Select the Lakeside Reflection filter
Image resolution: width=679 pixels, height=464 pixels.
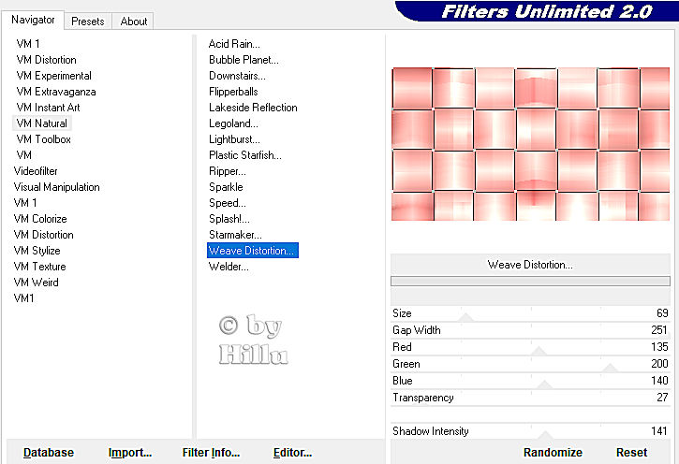click(253, 108)
